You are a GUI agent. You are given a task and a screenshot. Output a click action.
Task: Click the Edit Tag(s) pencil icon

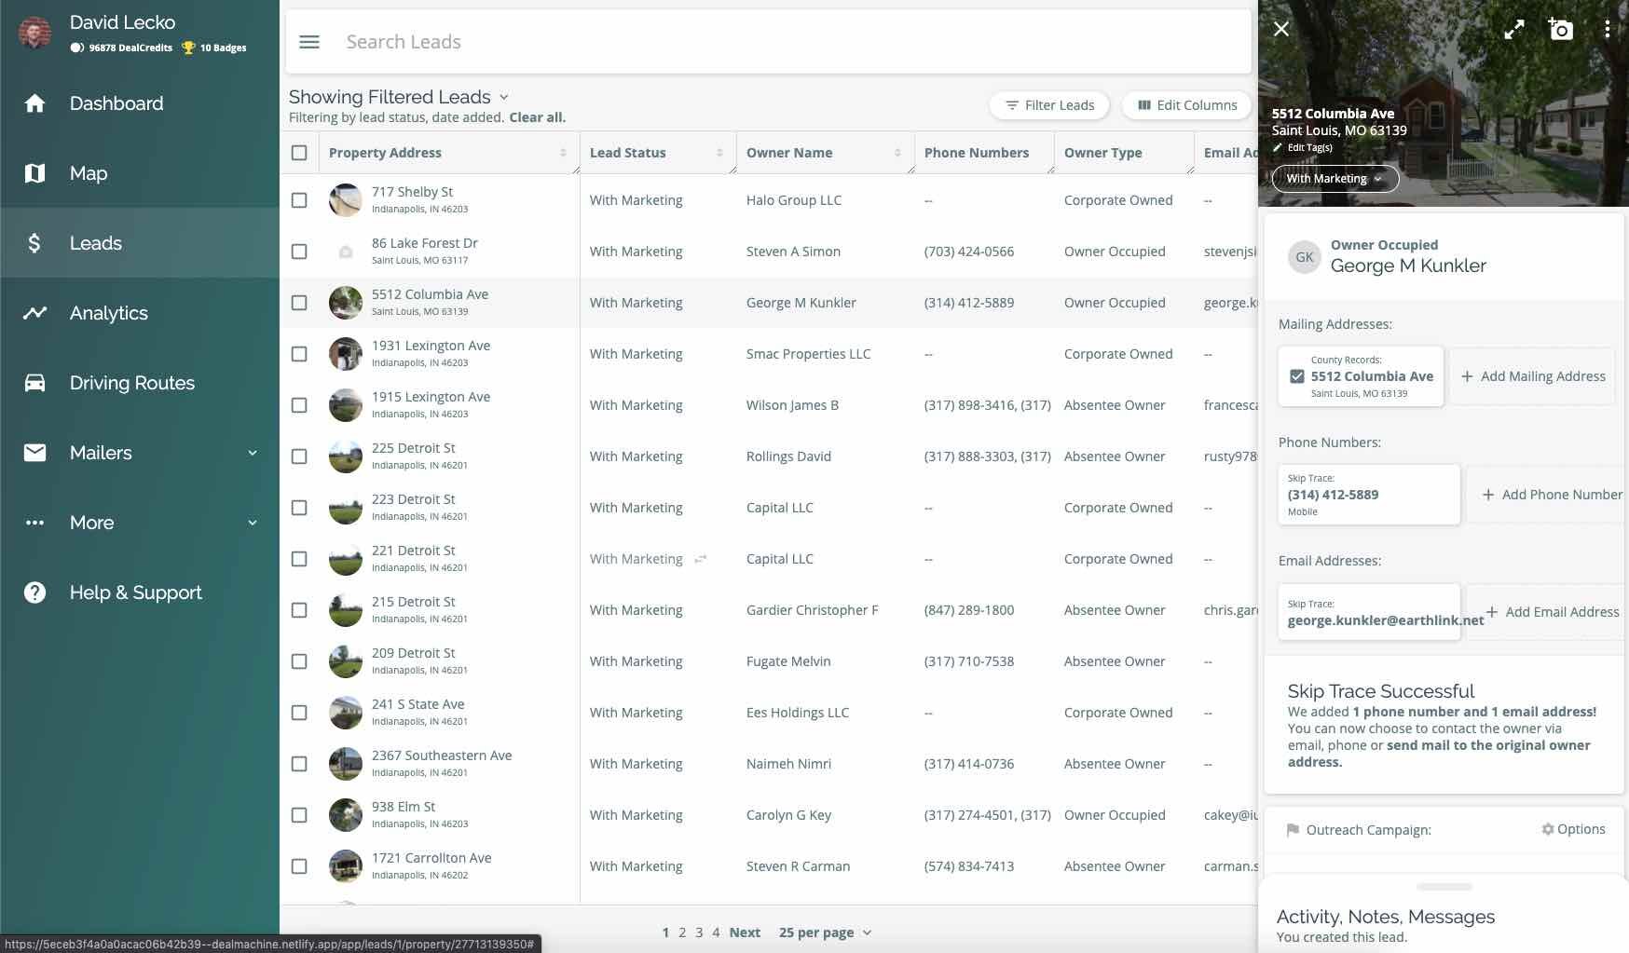pyautogui.click(x=1278, y=147)
